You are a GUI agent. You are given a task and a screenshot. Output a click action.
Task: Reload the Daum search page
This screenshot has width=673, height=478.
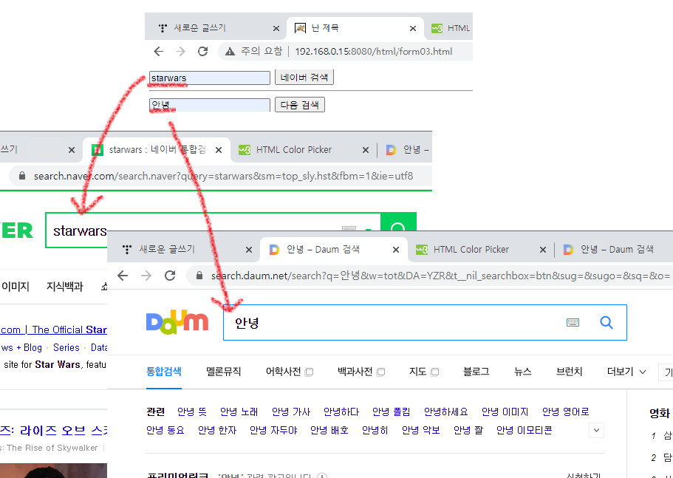pyautogui.click(x=170, y=276)
